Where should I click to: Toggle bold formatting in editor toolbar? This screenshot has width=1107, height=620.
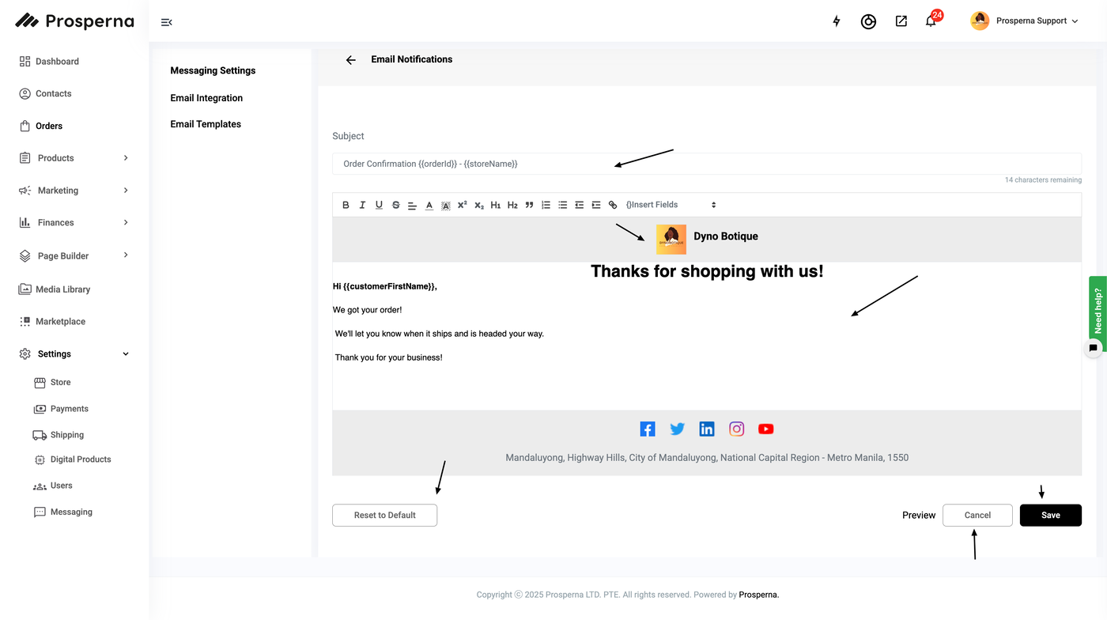pos(346,205)
